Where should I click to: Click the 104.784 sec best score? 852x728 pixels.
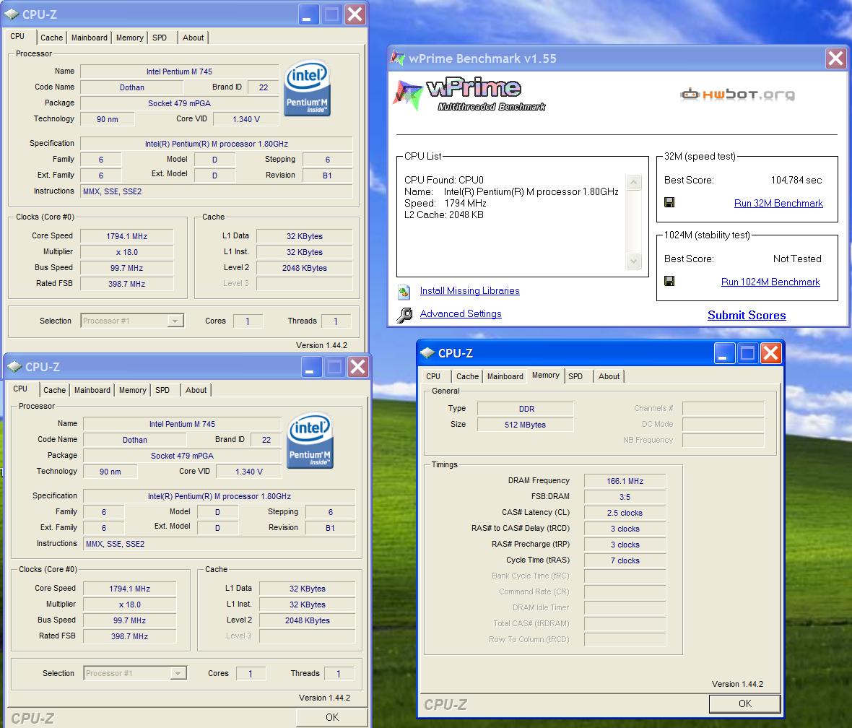(796, 180)
